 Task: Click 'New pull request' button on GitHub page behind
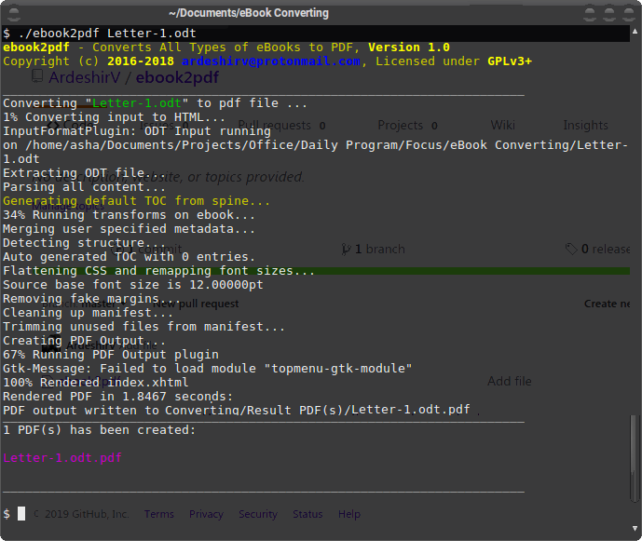tap(196, 304)
